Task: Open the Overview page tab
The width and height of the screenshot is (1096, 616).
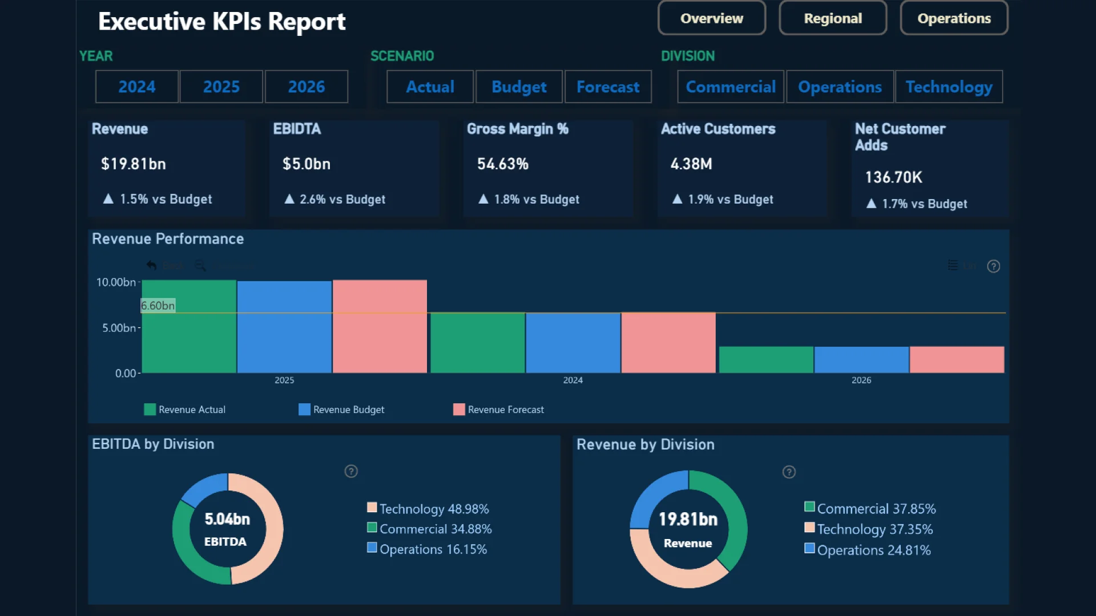Action: click(711, 18)
